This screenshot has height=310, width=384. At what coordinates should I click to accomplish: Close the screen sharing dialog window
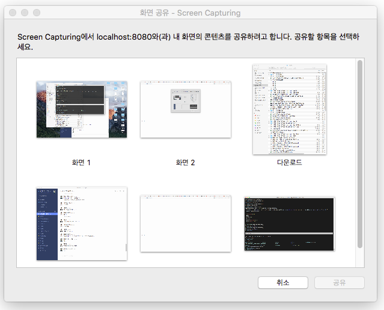(x=13, y=13)
